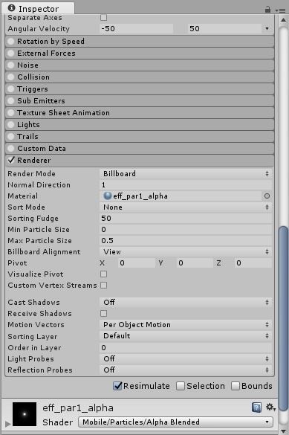Toggle the Visualize Pivot checkbox
Screen dimensions: 289x435
[103, 274]
